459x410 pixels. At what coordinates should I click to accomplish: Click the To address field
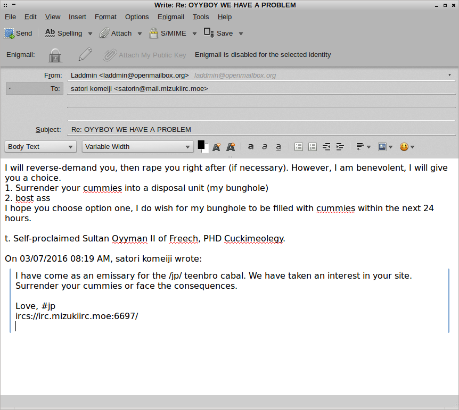pyautogui.click(x=261, y=89)
